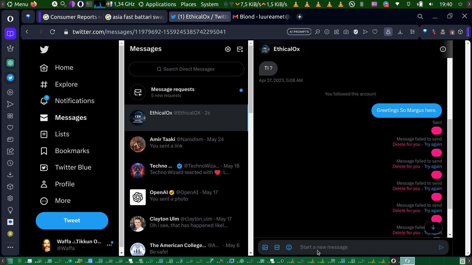Open the System menu in top panel
This screenshot has width=472, height=265.
210,4
